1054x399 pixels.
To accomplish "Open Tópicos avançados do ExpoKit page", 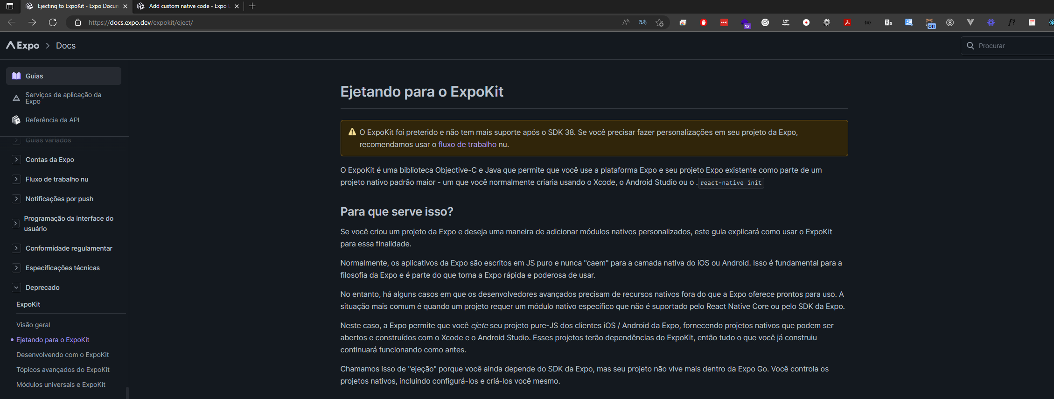I will point(63,370).
